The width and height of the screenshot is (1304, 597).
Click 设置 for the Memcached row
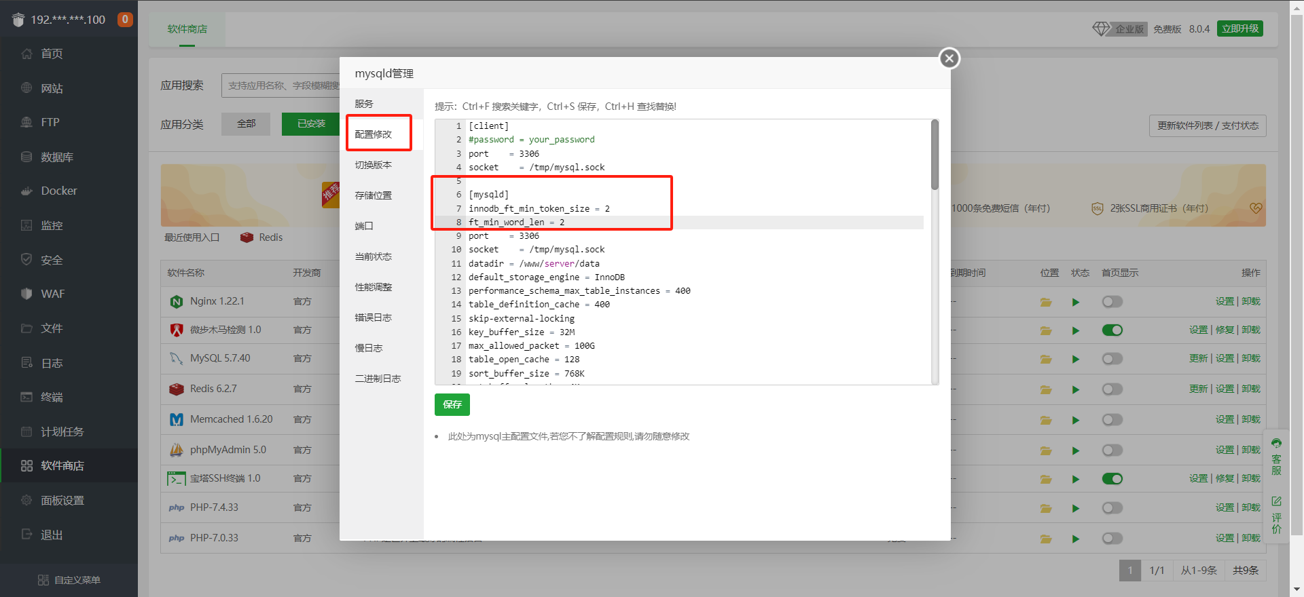pos(1225,419)
